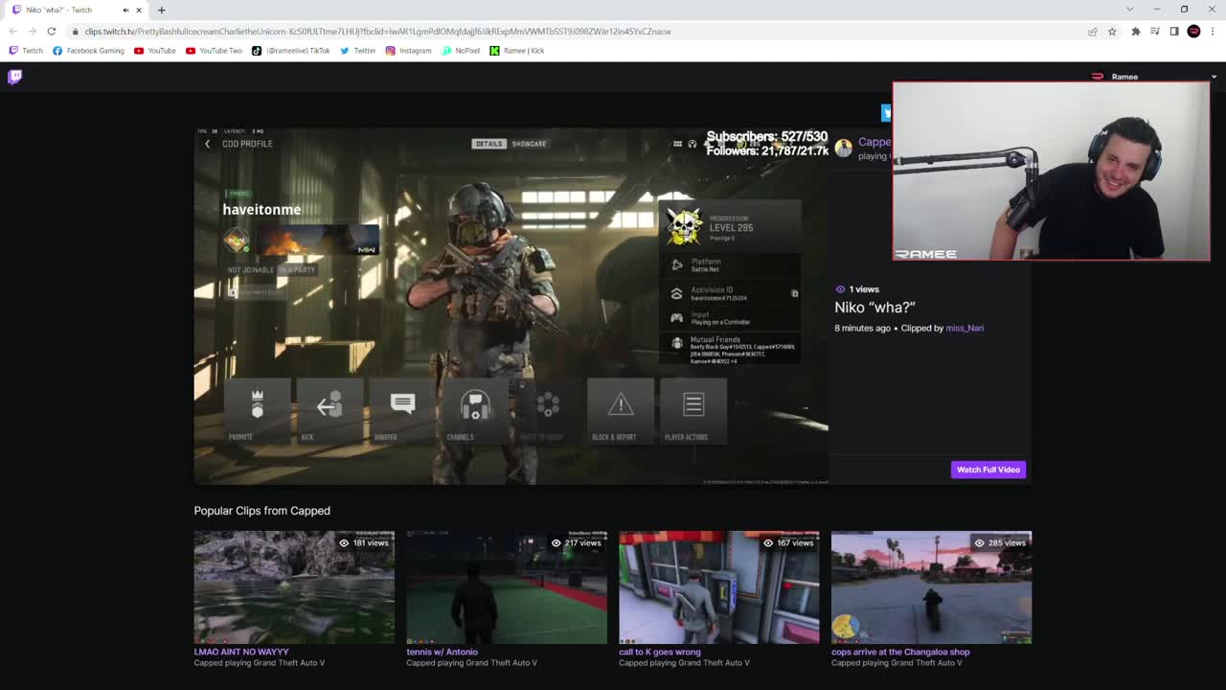Expand the tab search chevron

pyautogui.click(x=1130, y=10)
